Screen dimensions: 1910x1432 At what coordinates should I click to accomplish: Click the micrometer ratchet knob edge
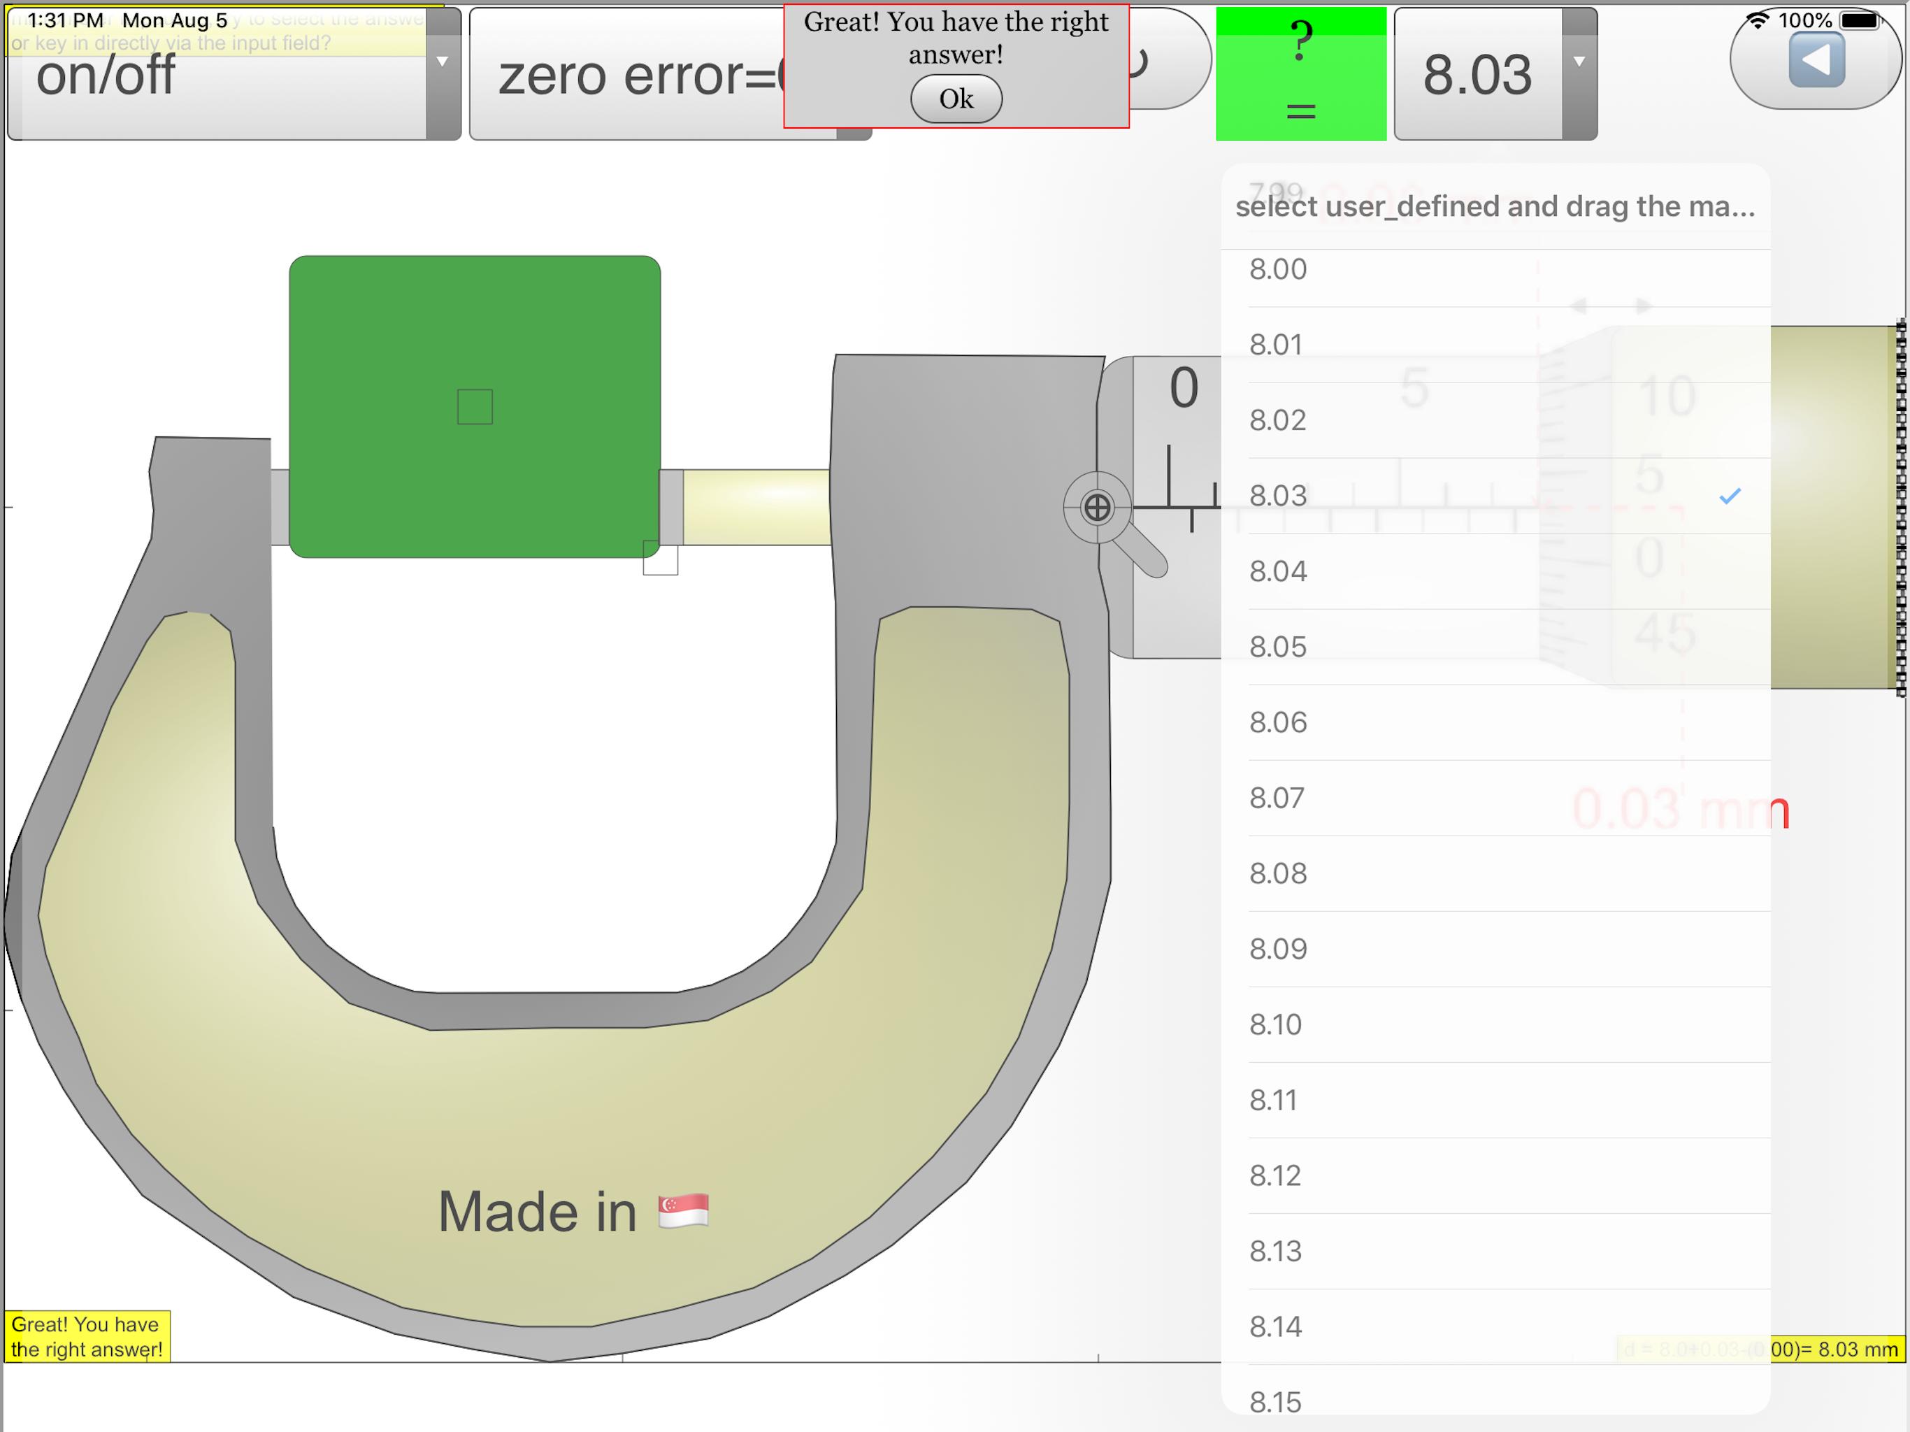pos(1900,508)
